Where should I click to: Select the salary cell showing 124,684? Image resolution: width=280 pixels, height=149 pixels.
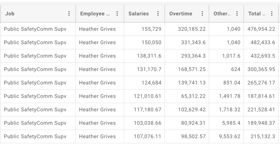(x=145, y=83)
